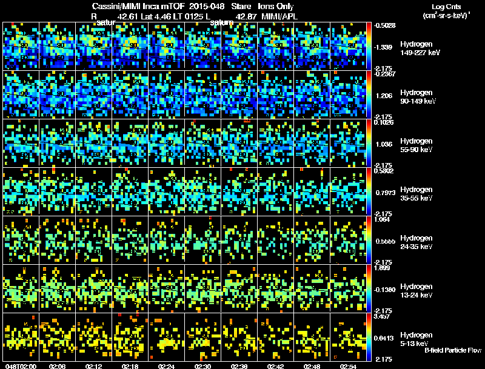Click the 'B-field Particle Flow' caption
Viewport: 485px width, 369px height.
pyautogui.click(x=453, y=350)
